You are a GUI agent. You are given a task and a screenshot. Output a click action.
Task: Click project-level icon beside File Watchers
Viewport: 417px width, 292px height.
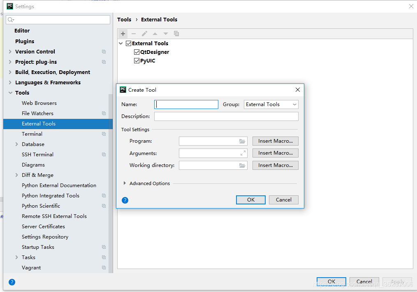pos(104,113)
